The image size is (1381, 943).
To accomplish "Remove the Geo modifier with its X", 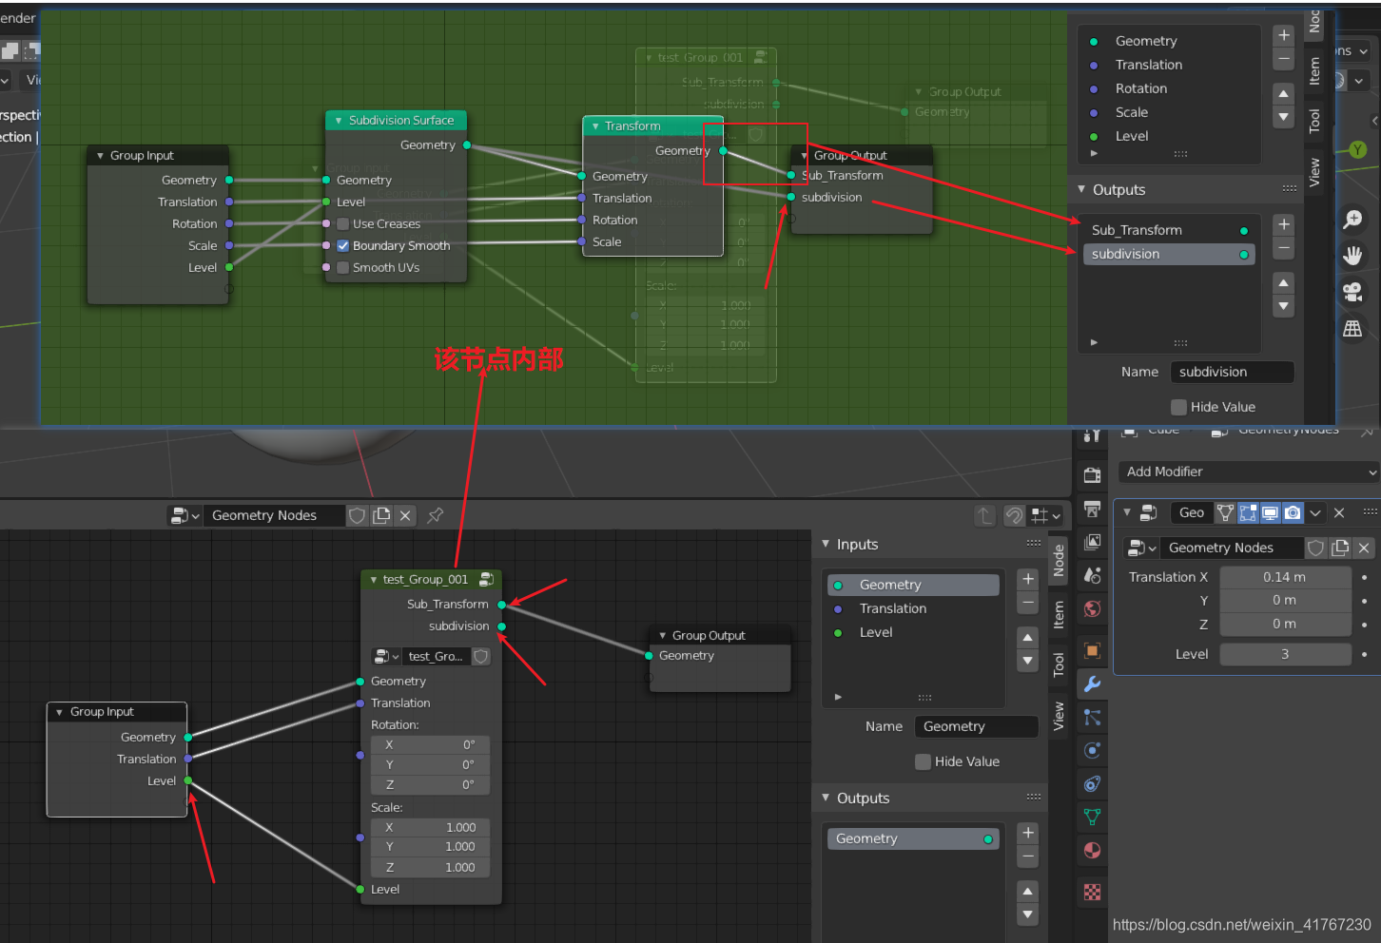I will (1339, 512).
